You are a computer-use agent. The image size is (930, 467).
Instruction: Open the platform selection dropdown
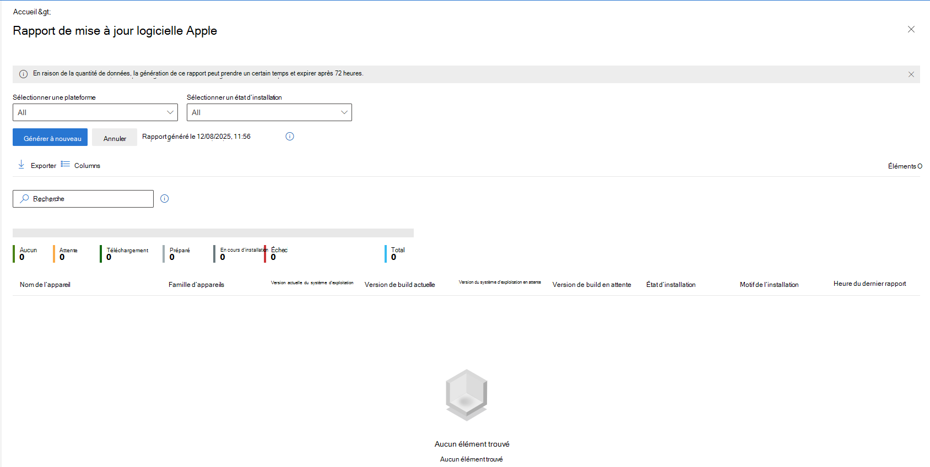[95, 112]
